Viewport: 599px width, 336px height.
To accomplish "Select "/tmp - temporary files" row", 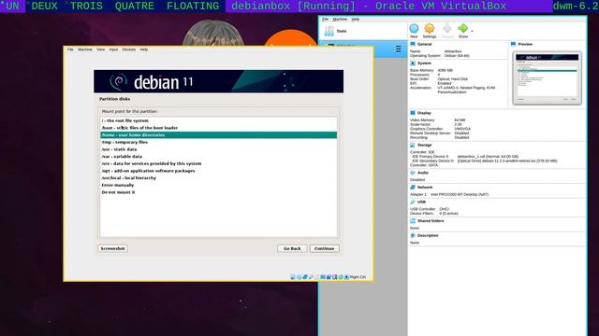I will 218,142.
